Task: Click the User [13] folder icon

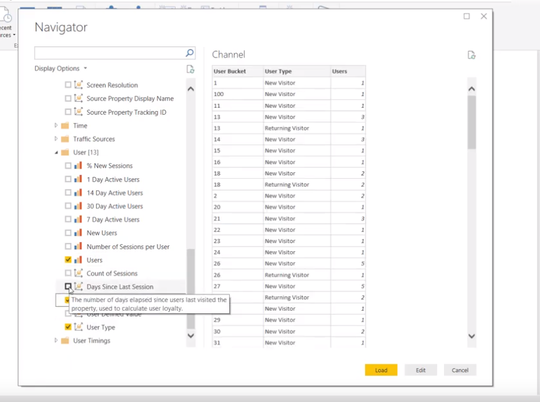Action: tap(65, 152)
